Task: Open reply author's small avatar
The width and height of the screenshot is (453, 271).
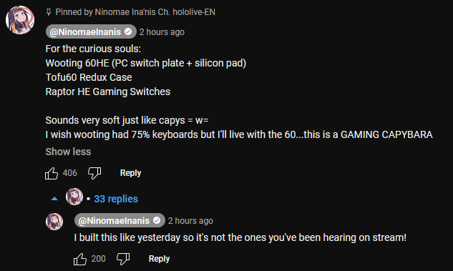Action: pyautogui.click(x=54, y=222)
